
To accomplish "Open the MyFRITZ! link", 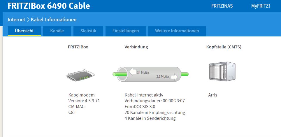I will [x=261, y=6].
